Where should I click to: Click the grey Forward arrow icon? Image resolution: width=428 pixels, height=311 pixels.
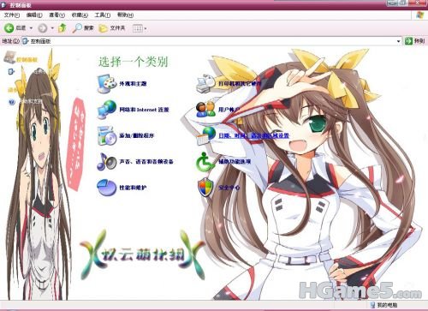[43, 28]
